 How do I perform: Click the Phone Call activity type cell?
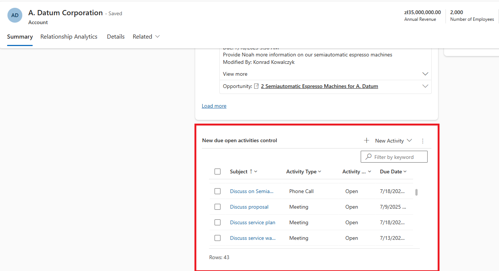pos(301,191)
